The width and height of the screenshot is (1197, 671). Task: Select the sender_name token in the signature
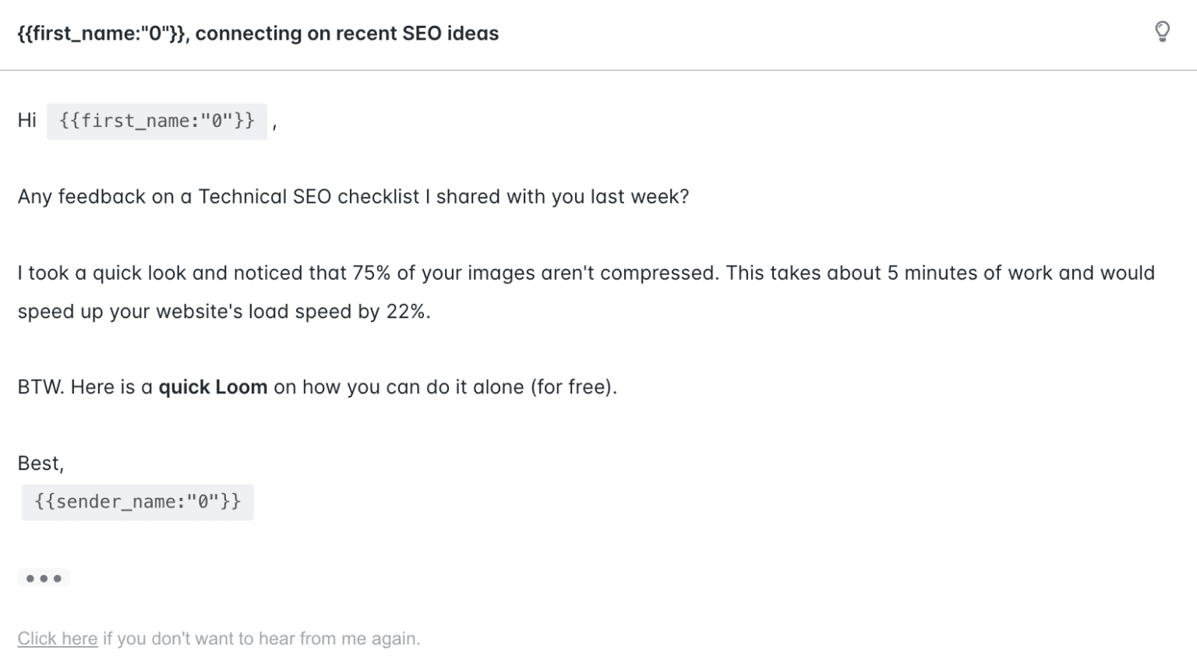tap(137, 501)
